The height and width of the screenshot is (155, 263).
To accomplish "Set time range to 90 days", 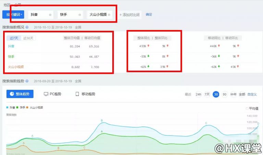I will click(x=225, y=95).
